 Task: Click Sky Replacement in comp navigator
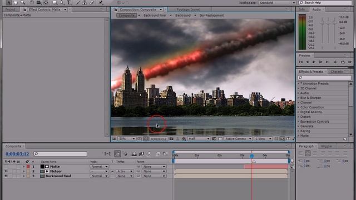click(x=211, y=16)
